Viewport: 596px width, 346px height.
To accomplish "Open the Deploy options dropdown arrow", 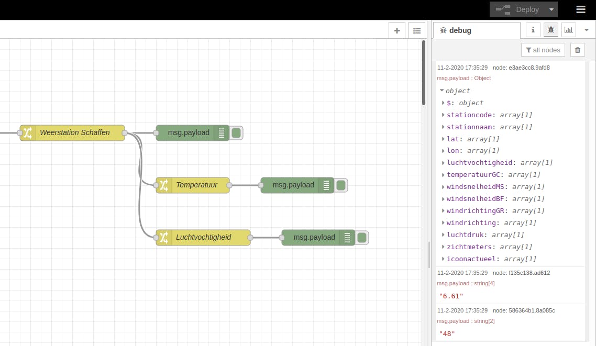I will pos(551,9).
